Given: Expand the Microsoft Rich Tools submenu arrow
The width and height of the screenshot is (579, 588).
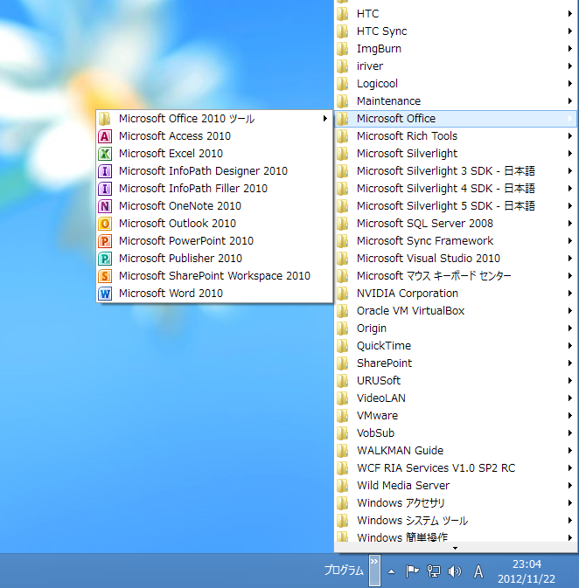Looking at the screenshot, I should (x=570, y=136).
